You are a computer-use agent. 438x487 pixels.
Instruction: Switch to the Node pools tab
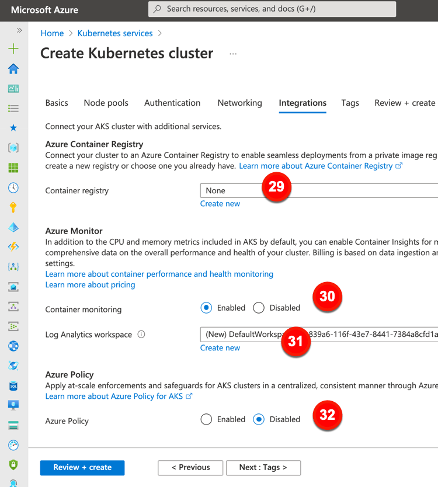[x=106, y=103]
